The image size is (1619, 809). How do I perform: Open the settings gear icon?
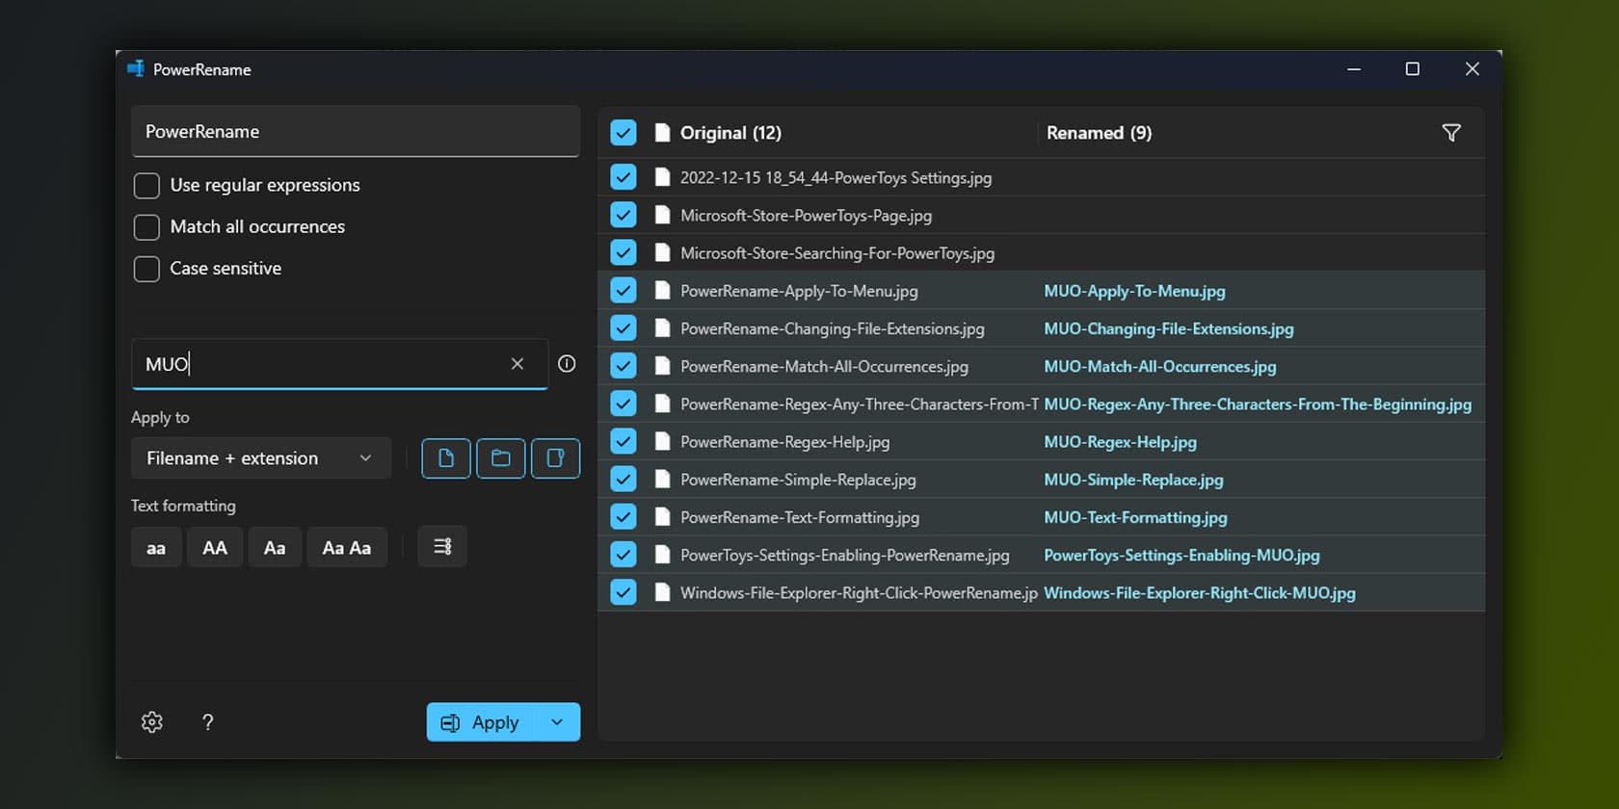[152, 722]
